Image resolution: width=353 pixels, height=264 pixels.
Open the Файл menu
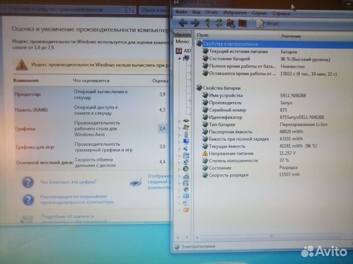coord(181,13)
